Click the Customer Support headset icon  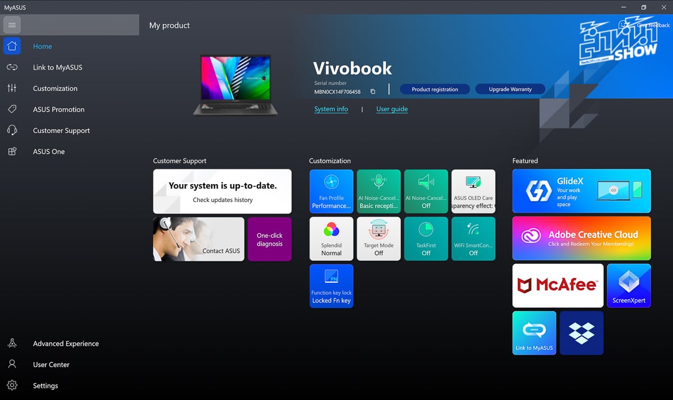pyautogui.click(x=12, y=130)
